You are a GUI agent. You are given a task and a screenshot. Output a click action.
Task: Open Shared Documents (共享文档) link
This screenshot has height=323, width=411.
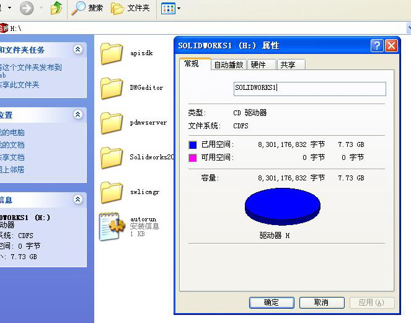[x=12, y=157]
